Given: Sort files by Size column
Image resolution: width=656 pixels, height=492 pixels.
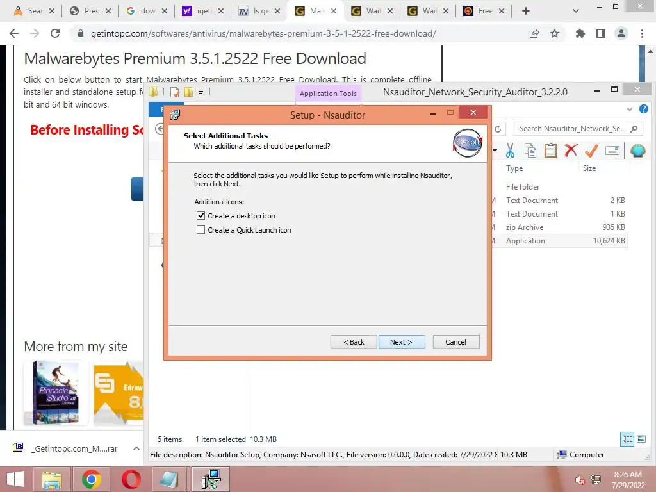Looking at the screenshot, I should [589, 168].
